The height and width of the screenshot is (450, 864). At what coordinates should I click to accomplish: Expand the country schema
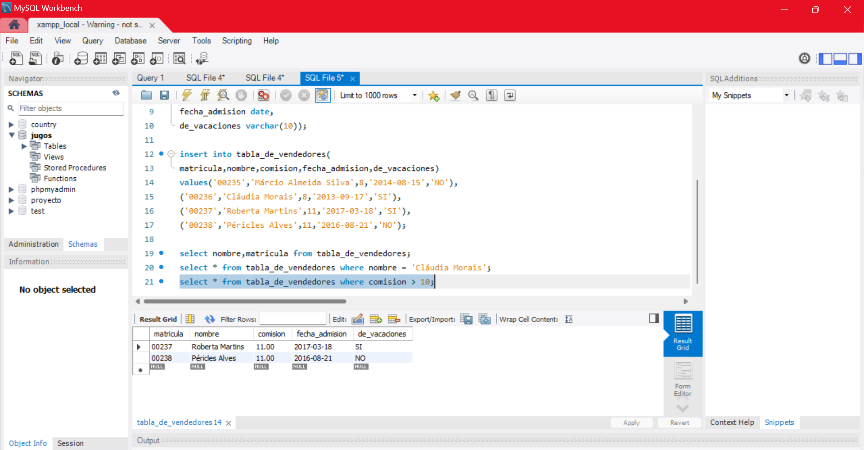tap(11, 125)
